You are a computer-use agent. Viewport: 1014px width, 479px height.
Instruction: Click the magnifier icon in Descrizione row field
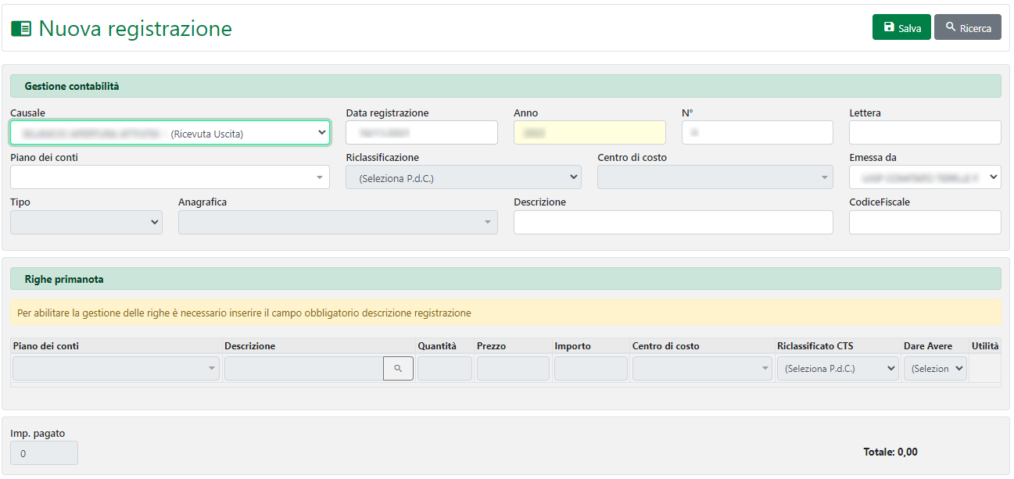[x=398, y=369]
